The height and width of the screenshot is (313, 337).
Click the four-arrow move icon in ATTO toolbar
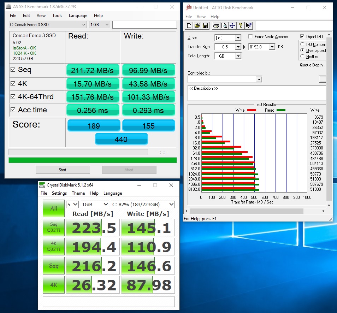click(x=232, y=25)
